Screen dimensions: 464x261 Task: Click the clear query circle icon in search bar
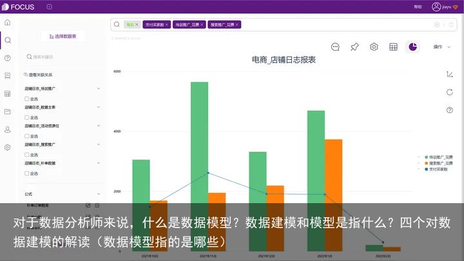(x=437, y=24)
